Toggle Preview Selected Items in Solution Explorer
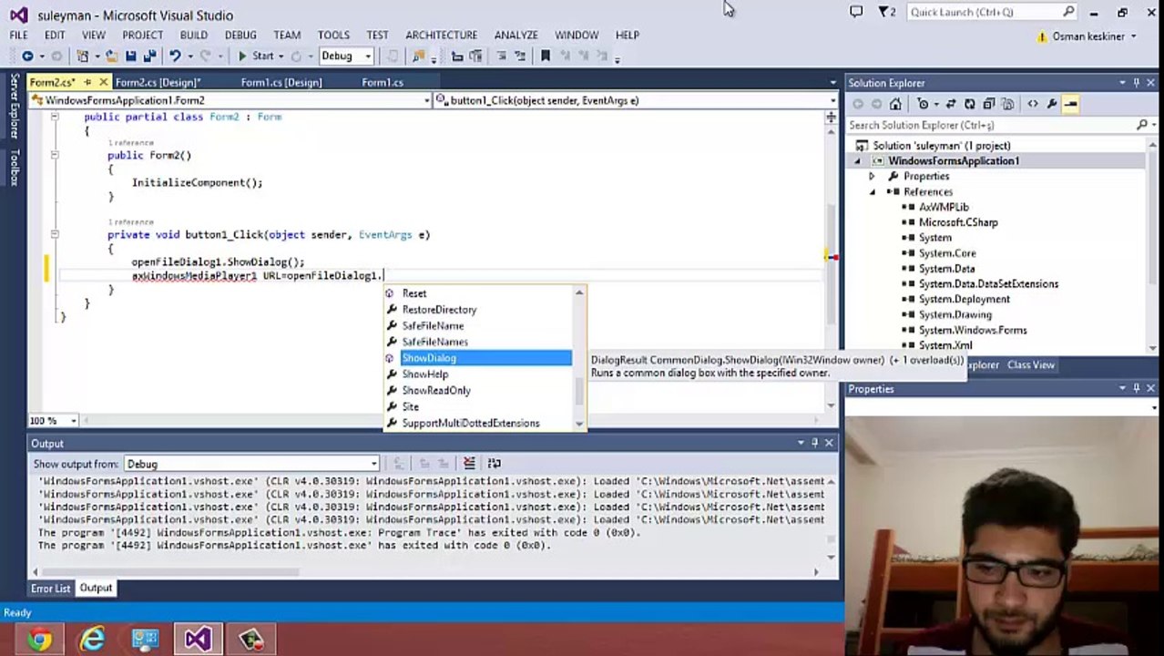The height and width of the screenshot is (656, 1164). (x=1071, y=104)
